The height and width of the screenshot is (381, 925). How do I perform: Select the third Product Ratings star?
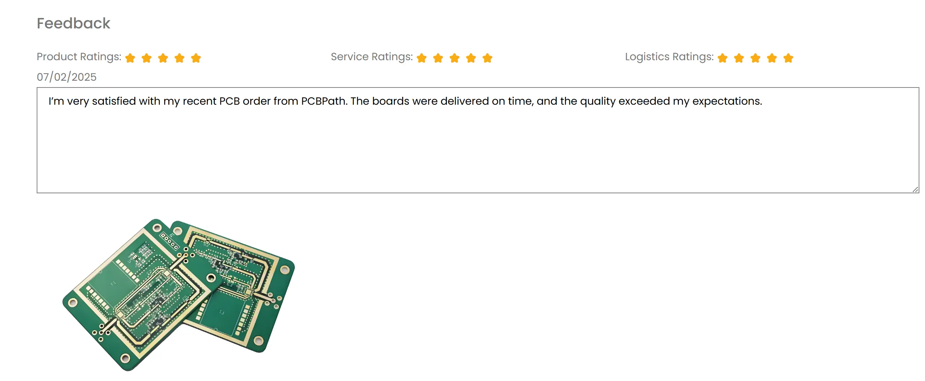[163, 58]
